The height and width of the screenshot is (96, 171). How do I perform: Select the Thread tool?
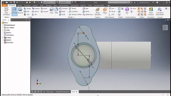click(72, 9)
